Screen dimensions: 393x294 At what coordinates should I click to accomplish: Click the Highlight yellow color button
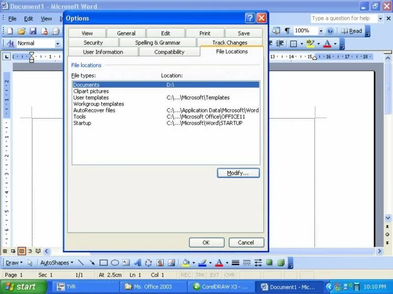point(310,44)
